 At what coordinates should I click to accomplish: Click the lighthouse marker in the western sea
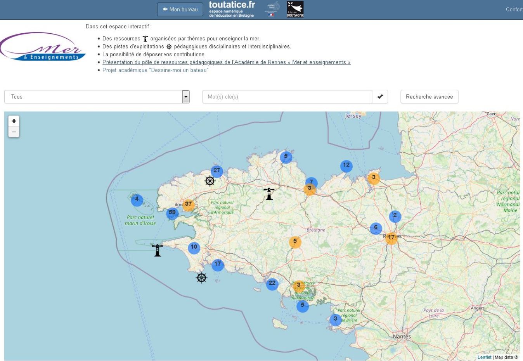click(x=157, y=250)
